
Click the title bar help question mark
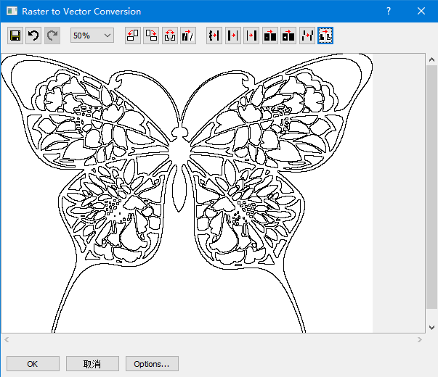click(389, 12)
